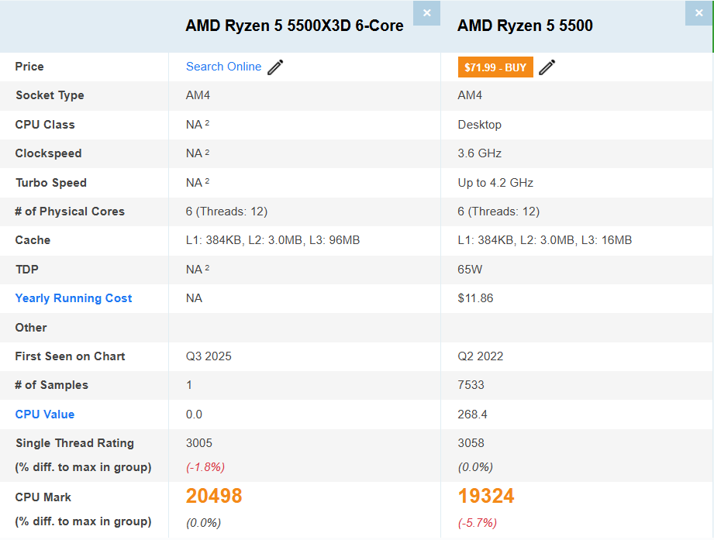
Task: Click the AMD Ryzen 5 5500X3D column header
Action: click(x=294, y=26)
